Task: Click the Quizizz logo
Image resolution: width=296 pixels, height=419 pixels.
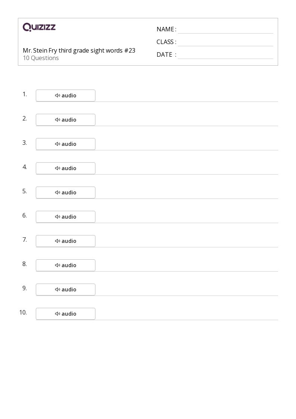Action: (x=39, y=27)
